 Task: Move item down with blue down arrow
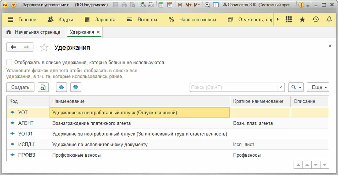(75, 87)
